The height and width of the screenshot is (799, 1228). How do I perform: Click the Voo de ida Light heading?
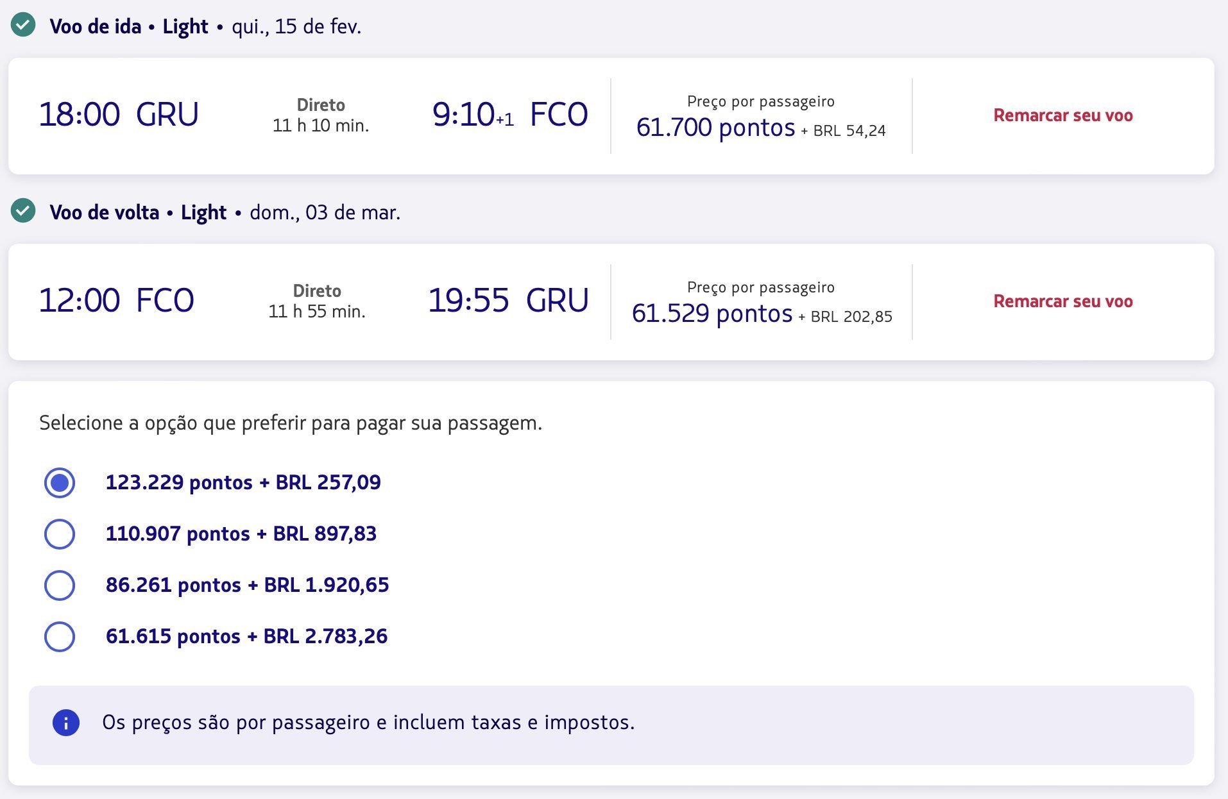point(129,26)
